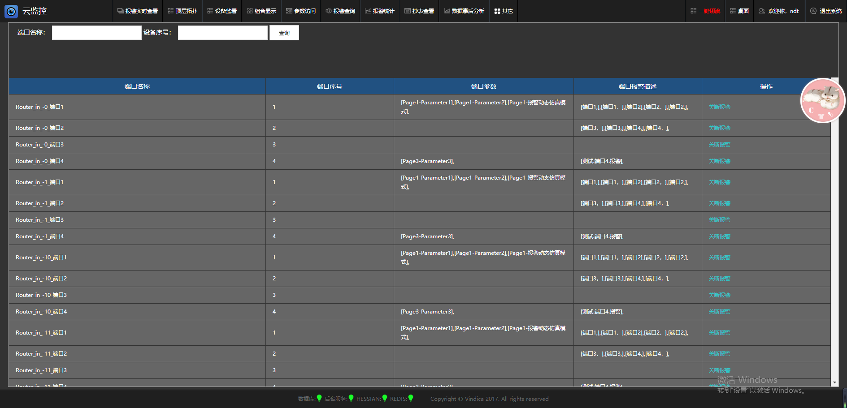Click the 欢迎你 user profile icon

(762, 11)
